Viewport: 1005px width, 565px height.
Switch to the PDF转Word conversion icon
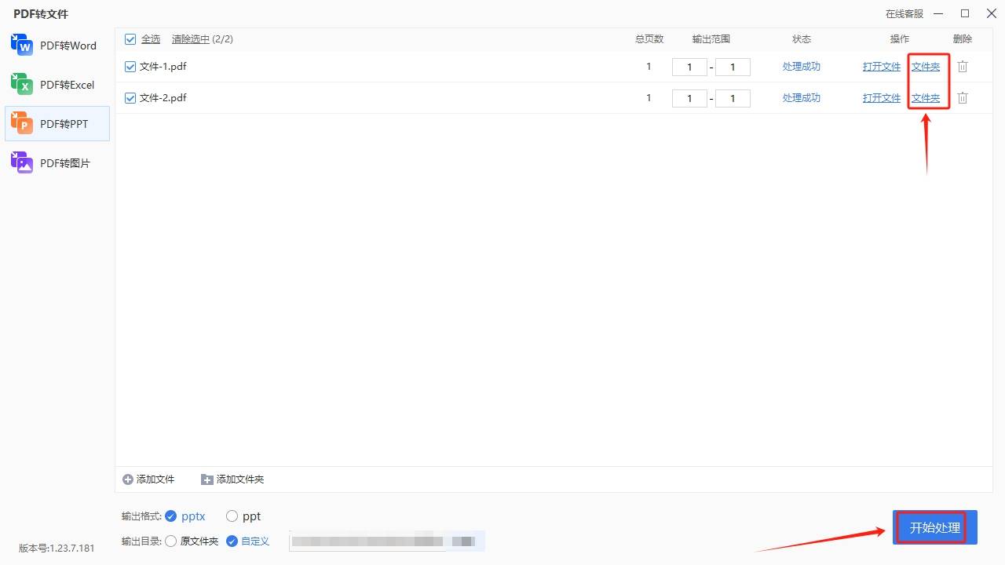pos(21,45)
